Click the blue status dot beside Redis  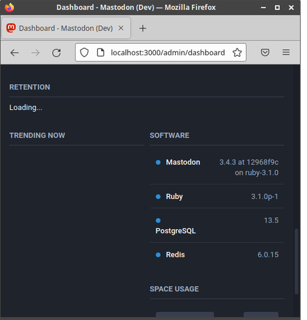coord(158,255)
